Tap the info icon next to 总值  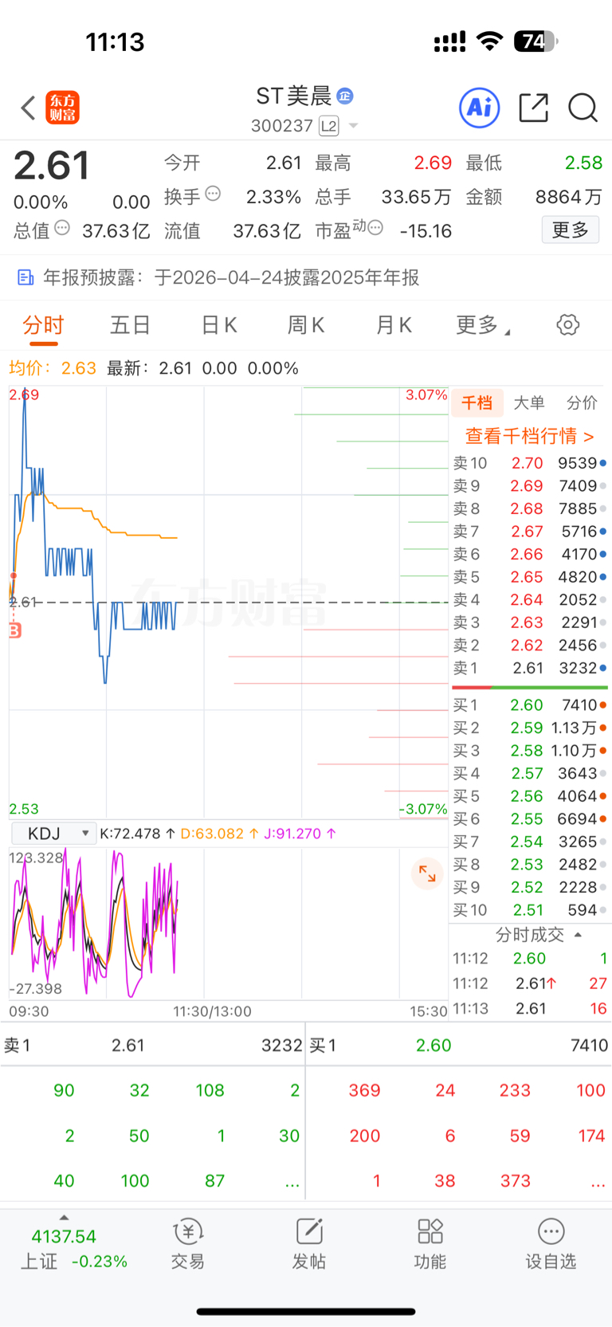pyautogui.click(x=62, y=228)
